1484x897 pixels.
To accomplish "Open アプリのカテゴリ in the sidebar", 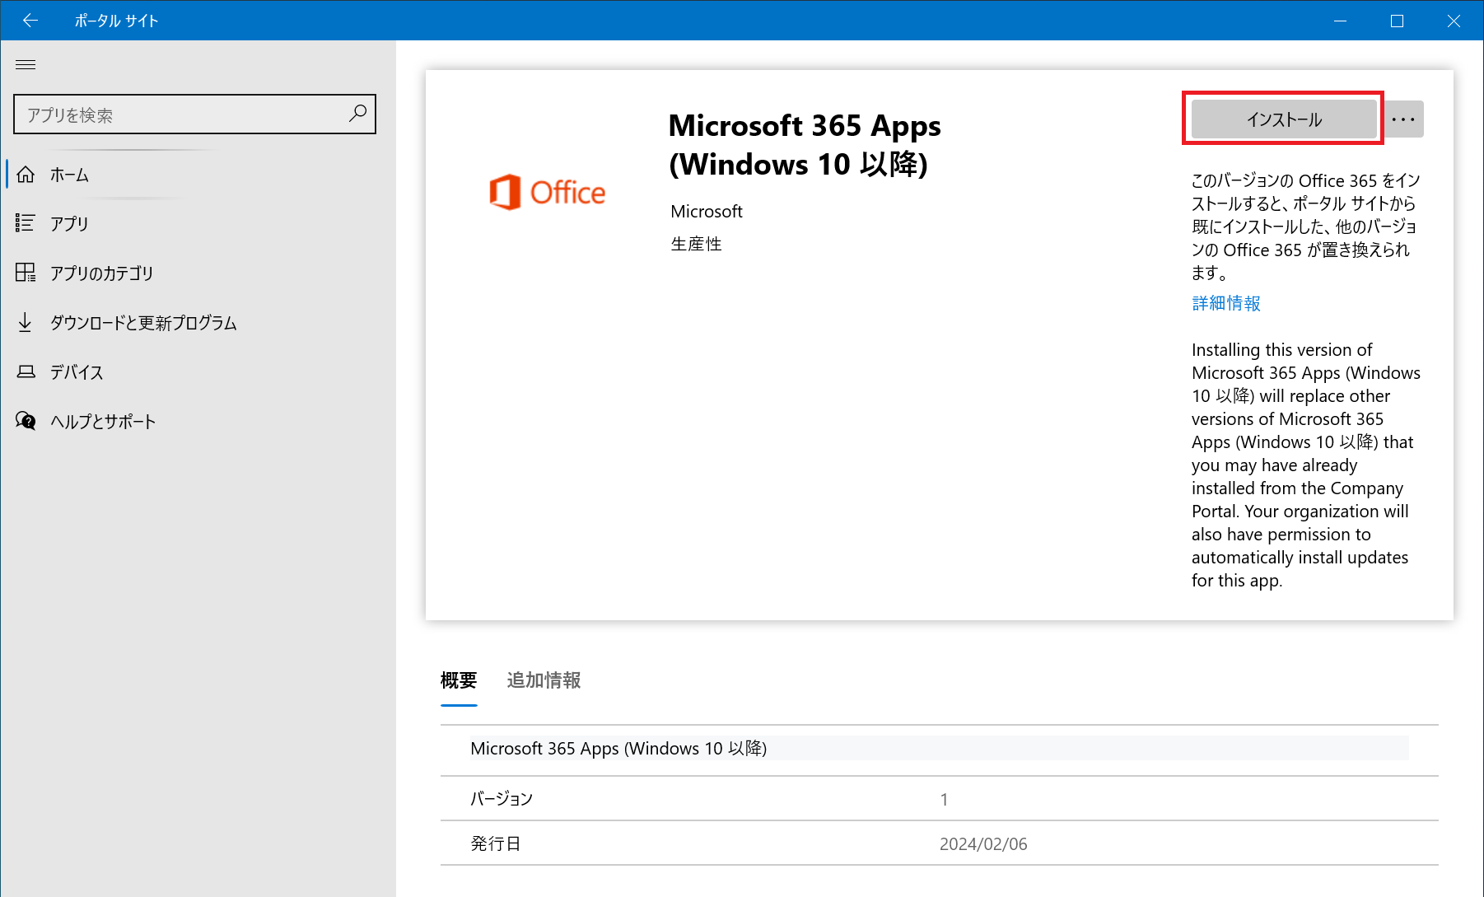I will point(198,273).
